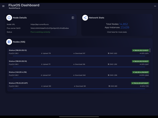Click DWS icon for node 178.32.231.207

pos(109,86)
